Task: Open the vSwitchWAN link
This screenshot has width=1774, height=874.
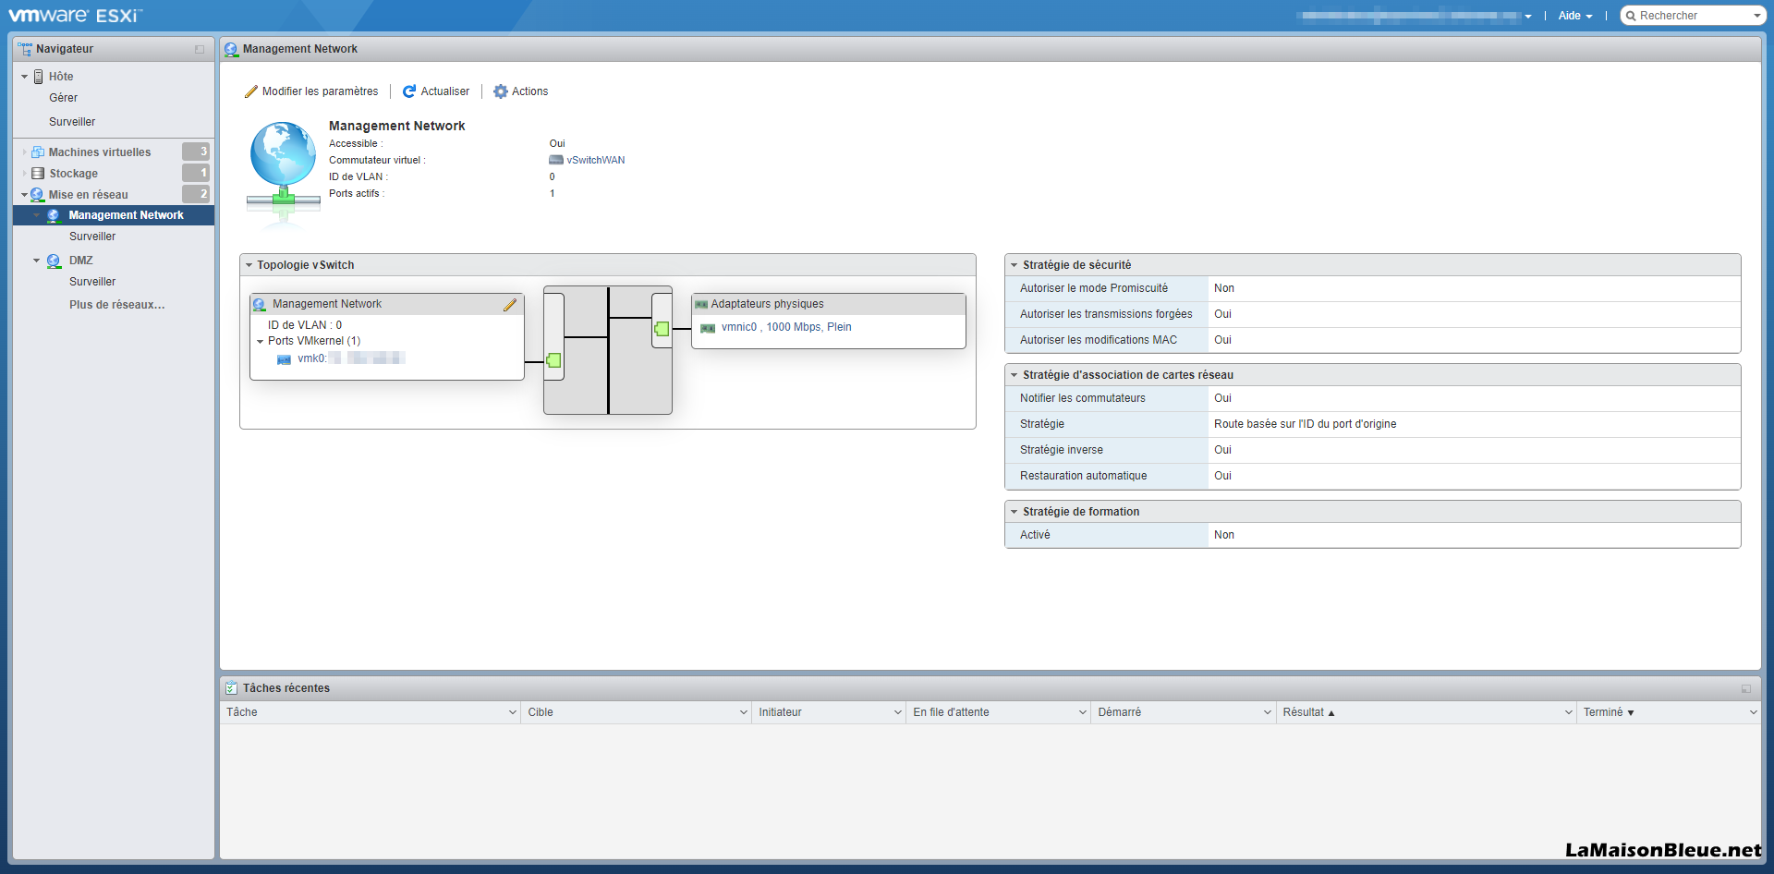Action: [x=596, y=160]
